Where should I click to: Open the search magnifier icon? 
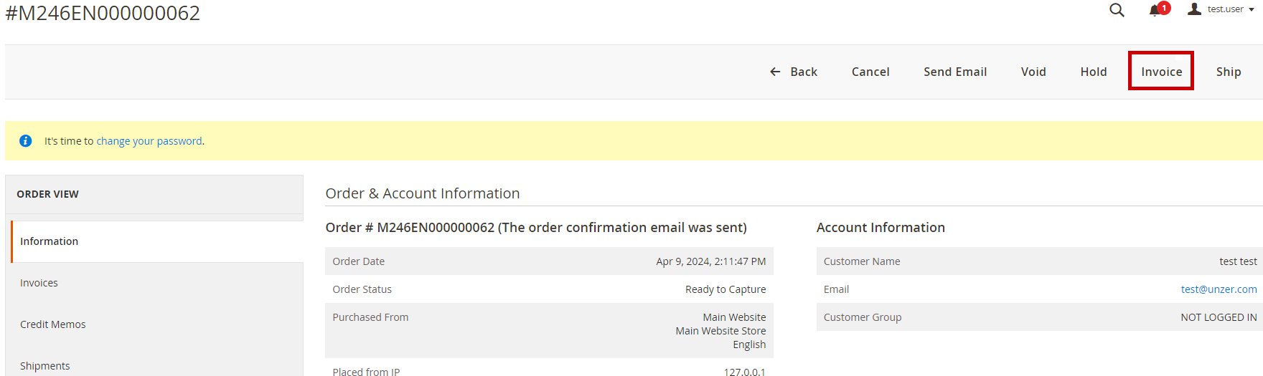click(1117, 10)
